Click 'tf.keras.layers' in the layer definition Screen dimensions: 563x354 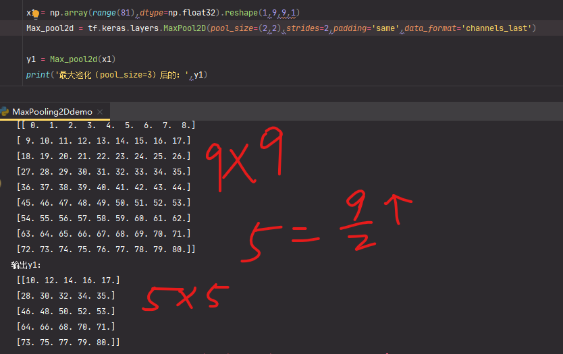(123, 28)
